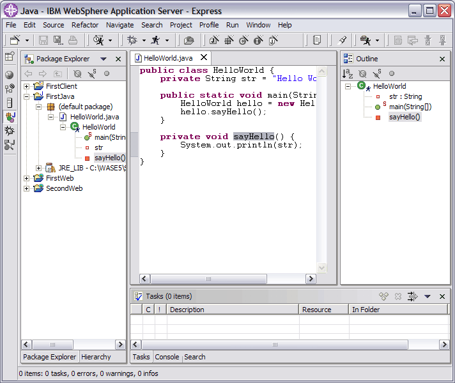Open the Navigate menu

(x=120, y=25)
